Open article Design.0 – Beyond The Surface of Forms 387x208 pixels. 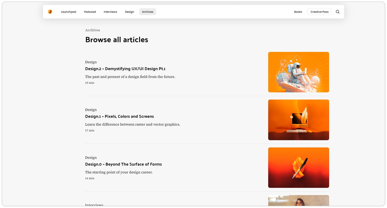(x=123, y=164)
